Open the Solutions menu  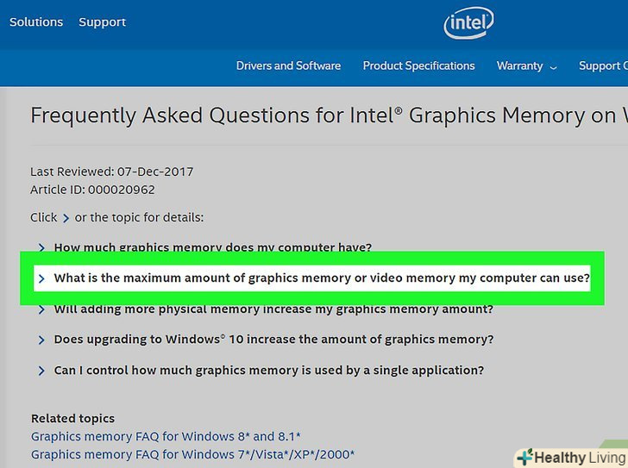[x=36, y=22]
